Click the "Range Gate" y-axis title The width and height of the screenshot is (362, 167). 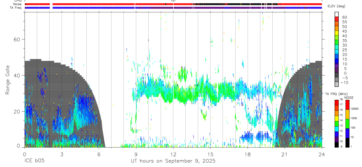[8, 80]
